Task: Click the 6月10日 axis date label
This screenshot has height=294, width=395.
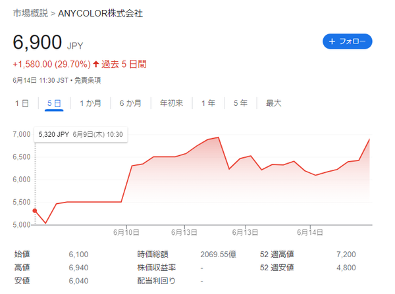Action: [x=126, y=232]
